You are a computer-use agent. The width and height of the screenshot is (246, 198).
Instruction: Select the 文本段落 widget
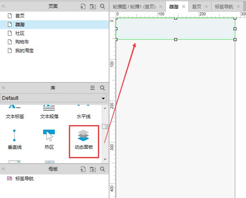[49, 112]
